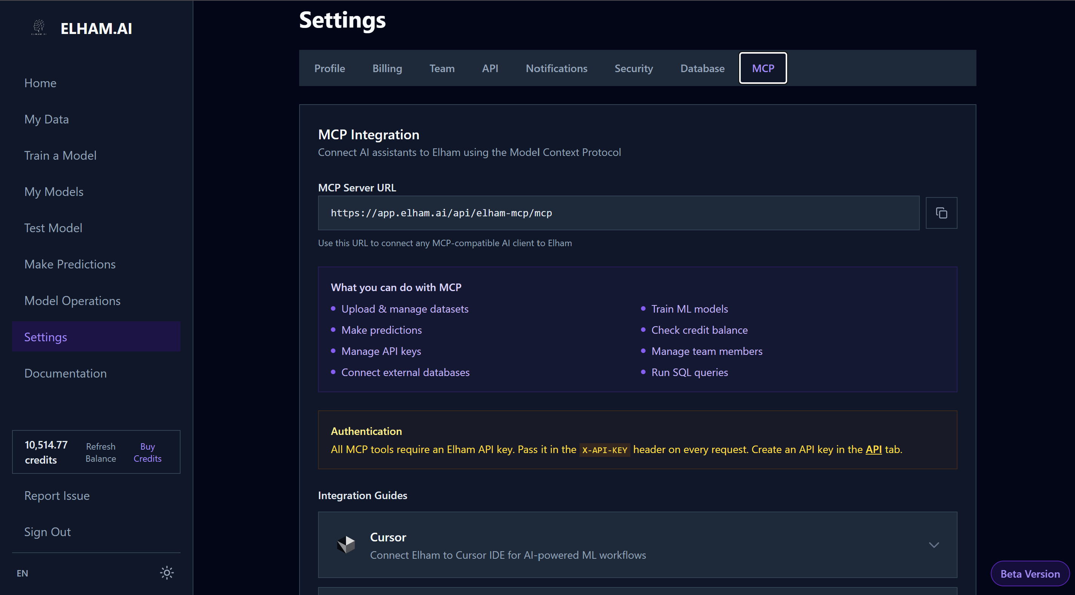Go to Home in the sidebar
This screenshot has width=1075, height=595.
(96, 83)
